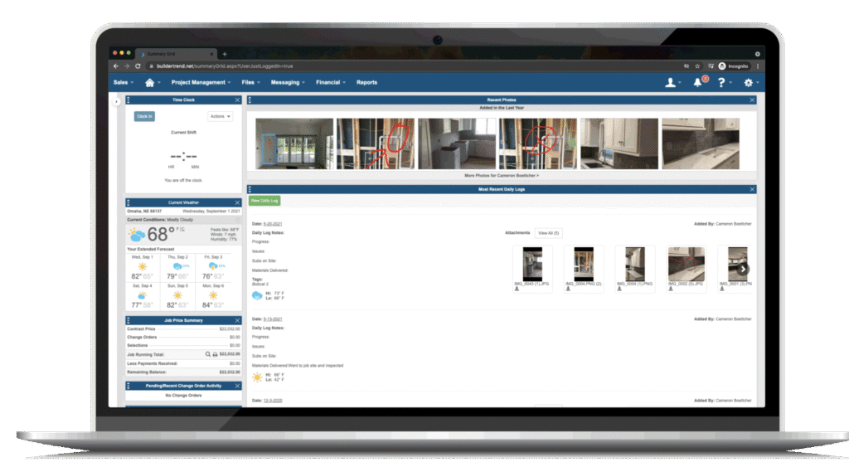Close the Most Recent Daily Logs panel
The width and height of the screenshot is (849, 467).
(752, 189)
